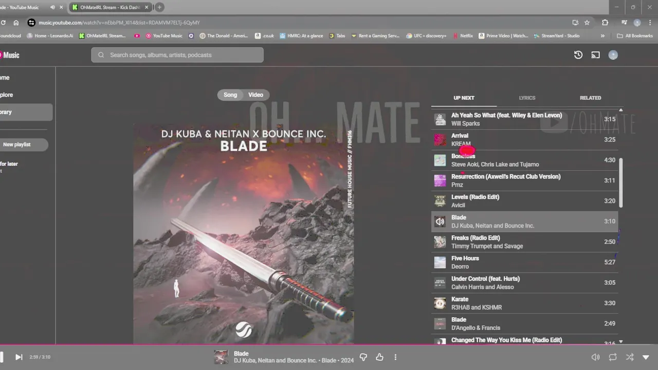Open the YouTube Music bookmark
This screenshot has height=370, width=658.
tap(164, 36)
